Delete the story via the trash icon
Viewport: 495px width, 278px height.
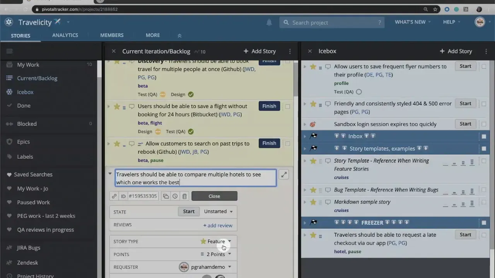[184, 196]
